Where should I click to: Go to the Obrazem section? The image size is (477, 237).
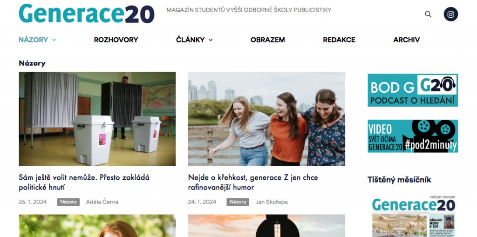(268, 40)
